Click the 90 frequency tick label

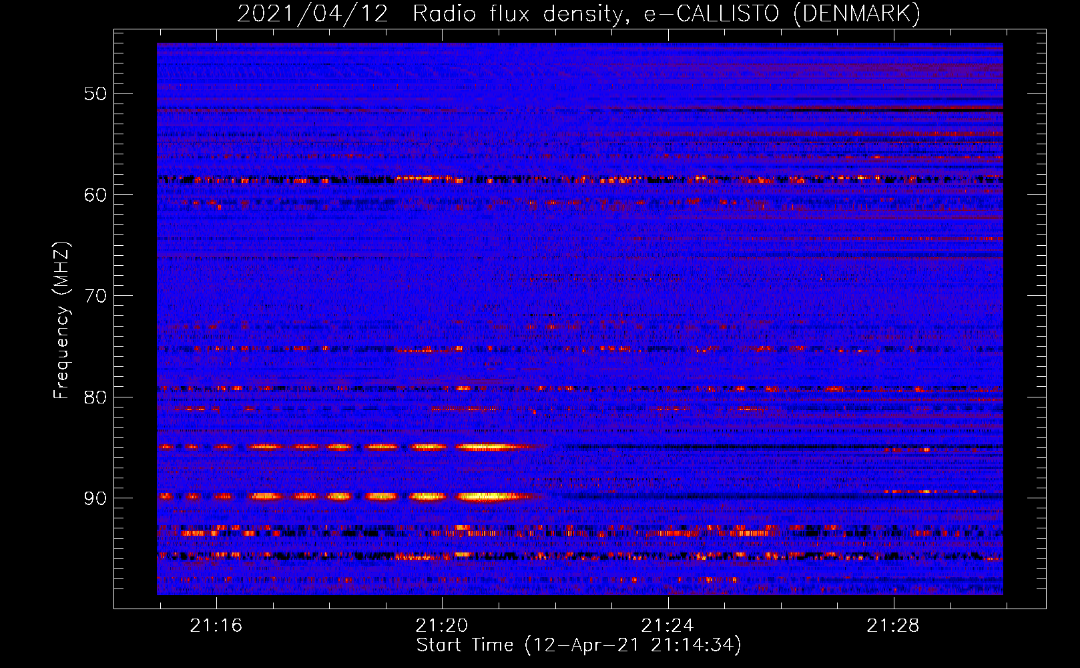coord(95,499)
